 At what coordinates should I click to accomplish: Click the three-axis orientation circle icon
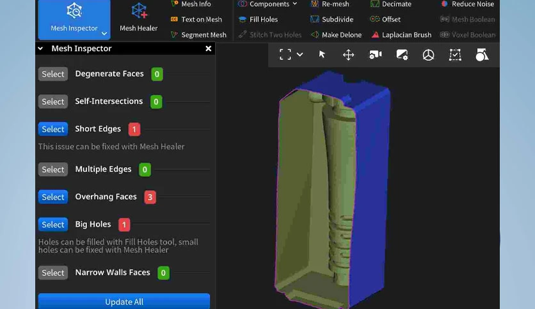(x=429, y=55)
